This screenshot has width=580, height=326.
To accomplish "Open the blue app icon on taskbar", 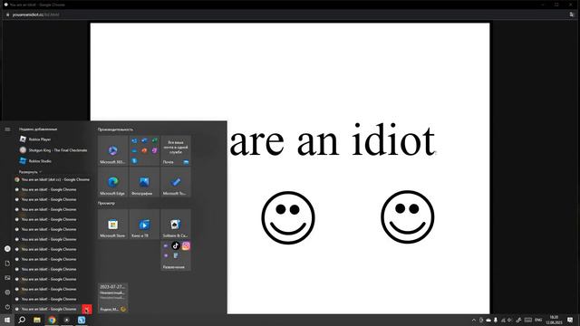I will pyautogui.click(x=82, y=320).
